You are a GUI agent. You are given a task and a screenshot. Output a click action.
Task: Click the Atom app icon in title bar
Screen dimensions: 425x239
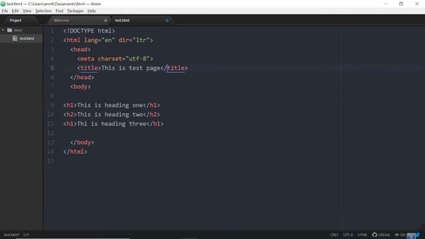point(3,4)
